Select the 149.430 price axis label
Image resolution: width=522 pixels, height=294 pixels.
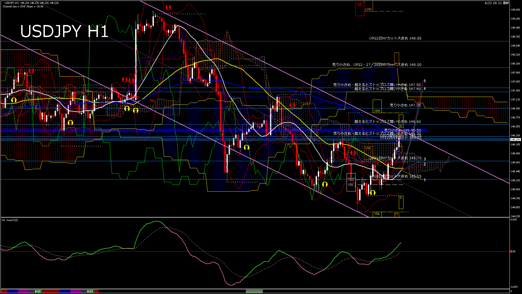click(515, 10)
